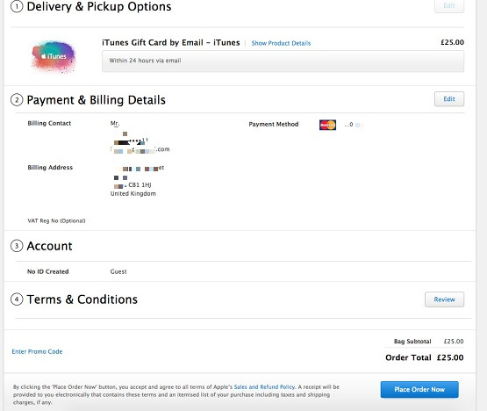Click the step 4 circle beside Terms & Conditions

point(17,299)
